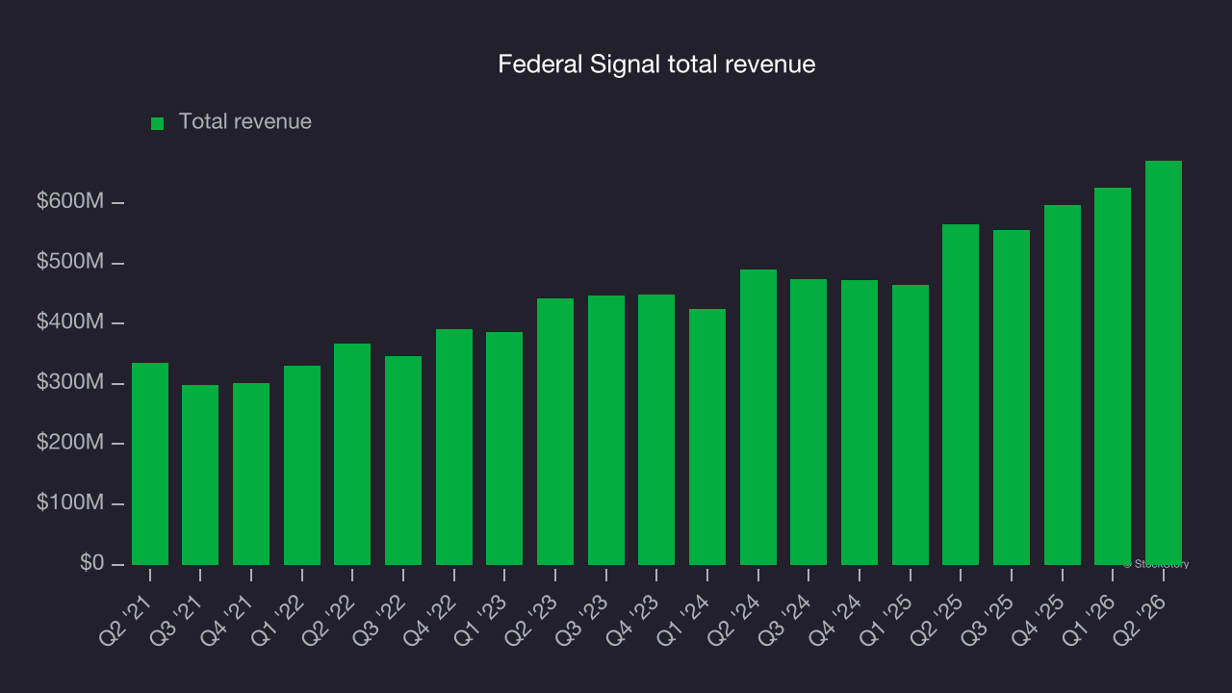Click the green Total revenue legend swatch
The image size is (1232, 693).
[x=158, y=123]
